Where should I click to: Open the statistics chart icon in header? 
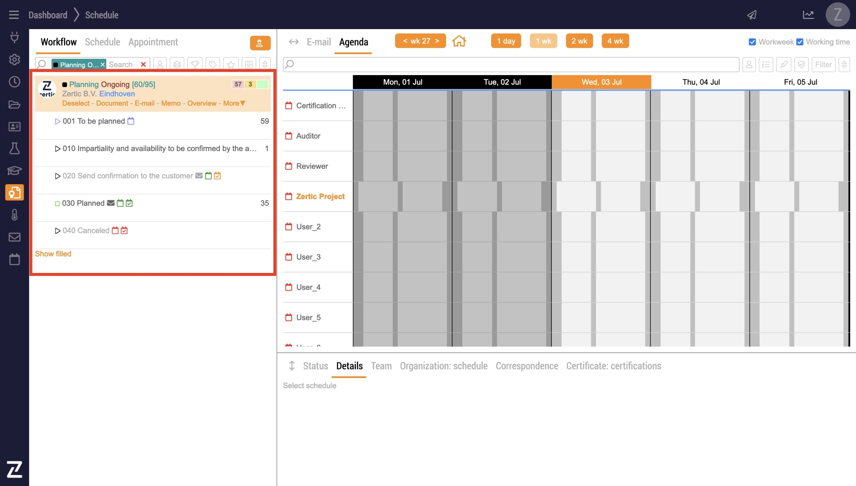808,15
